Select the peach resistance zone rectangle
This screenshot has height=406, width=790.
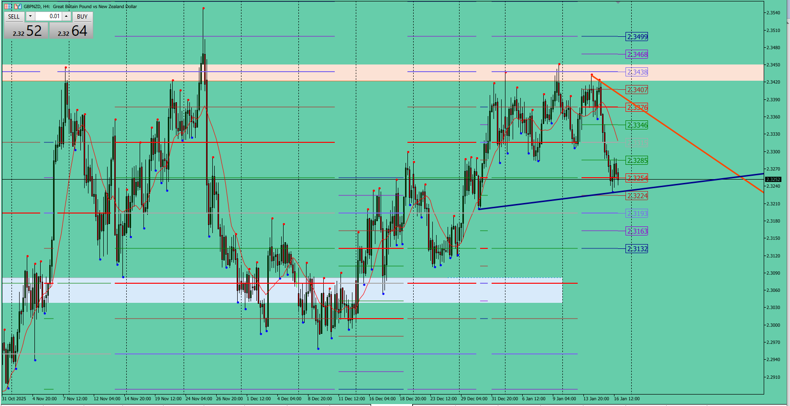tap(383, 73)
